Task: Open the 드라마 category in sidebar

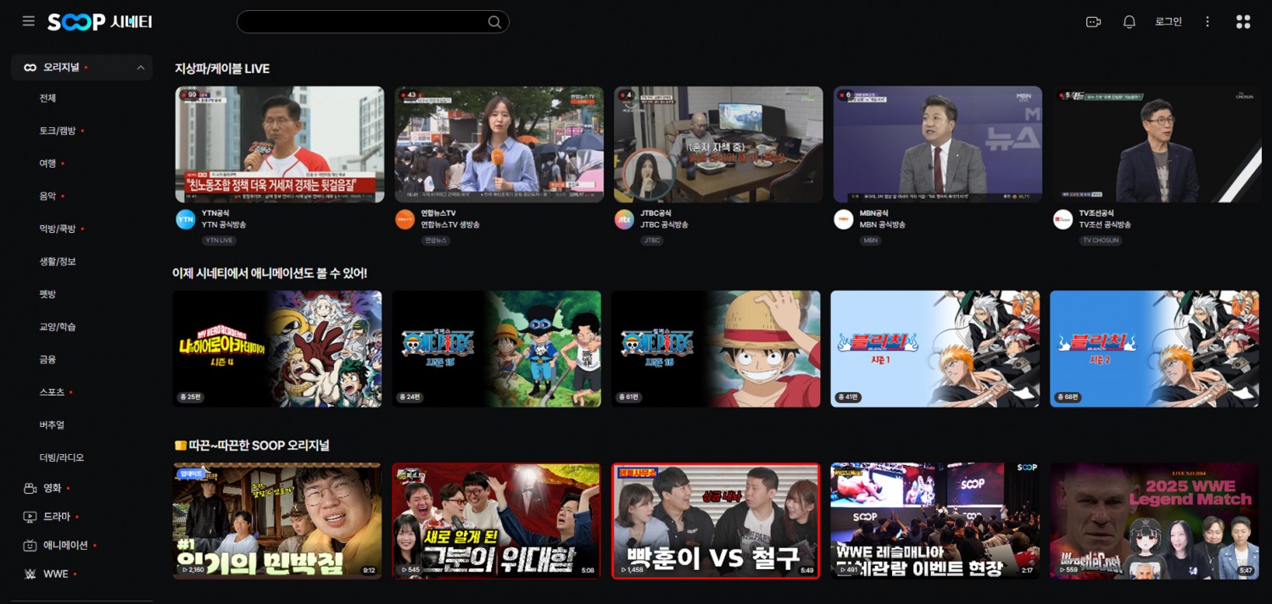Action: coord(56,516)
